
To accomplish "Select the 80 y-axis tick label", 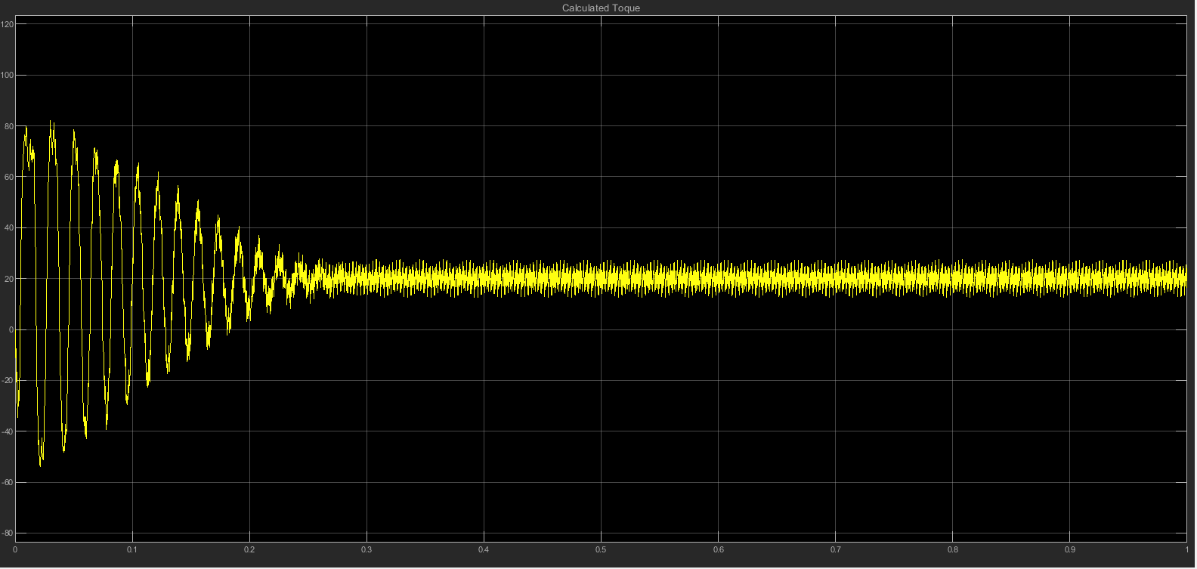I will tap(8, 126).
